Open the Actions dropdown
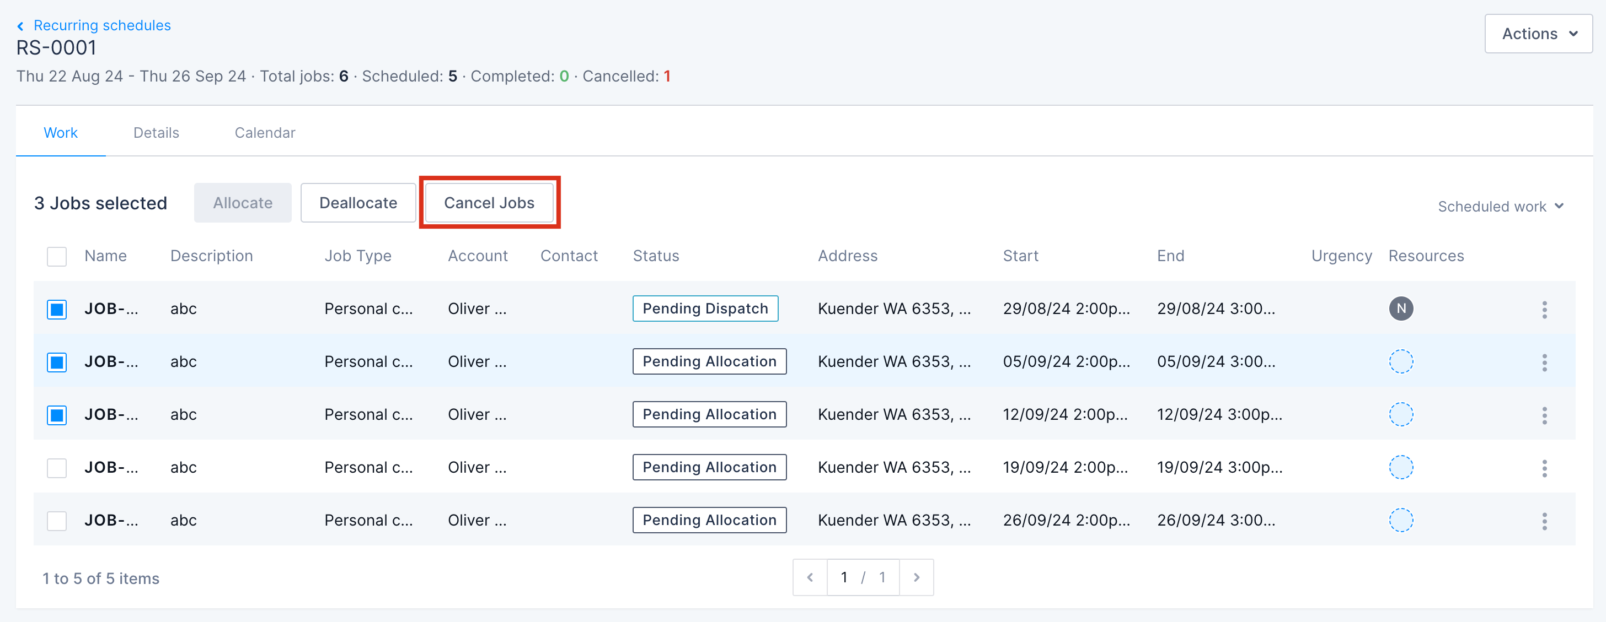1606x622 pixels. (x=1538, y=34)
